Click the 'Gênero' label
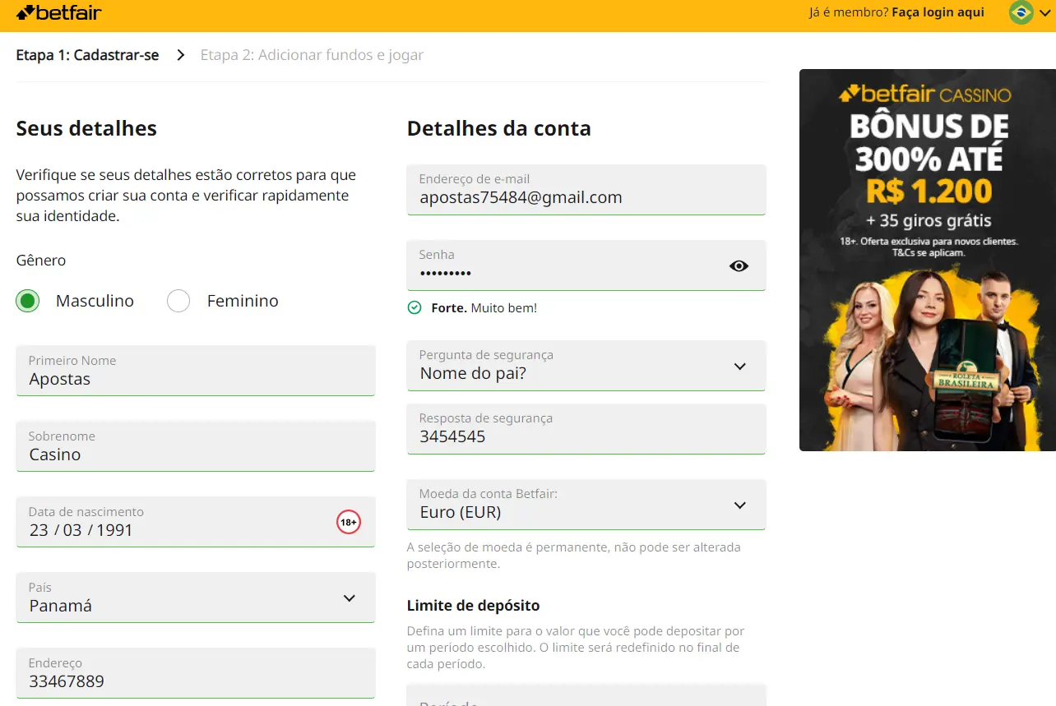Screen dimensions: 1056x706 pos(41,261)
